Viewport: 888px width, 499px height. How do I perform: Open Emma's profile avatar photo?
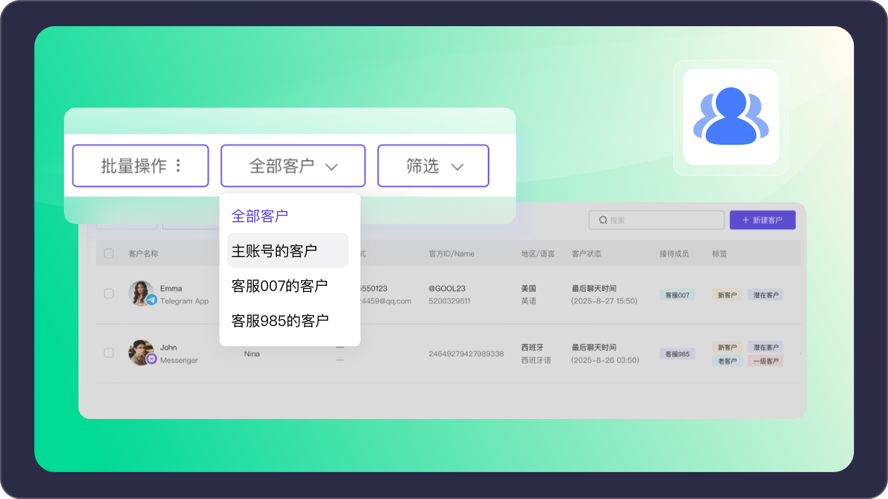[x=140, y=292]
